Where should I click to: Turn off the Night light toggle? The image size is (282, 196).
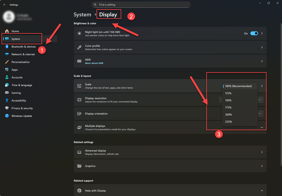pyautogui.click(x=254, y=34)
